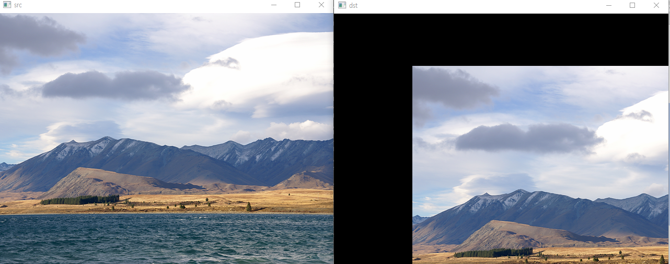Close the dst window
This screenshot has width=670, height=264.
656,5
